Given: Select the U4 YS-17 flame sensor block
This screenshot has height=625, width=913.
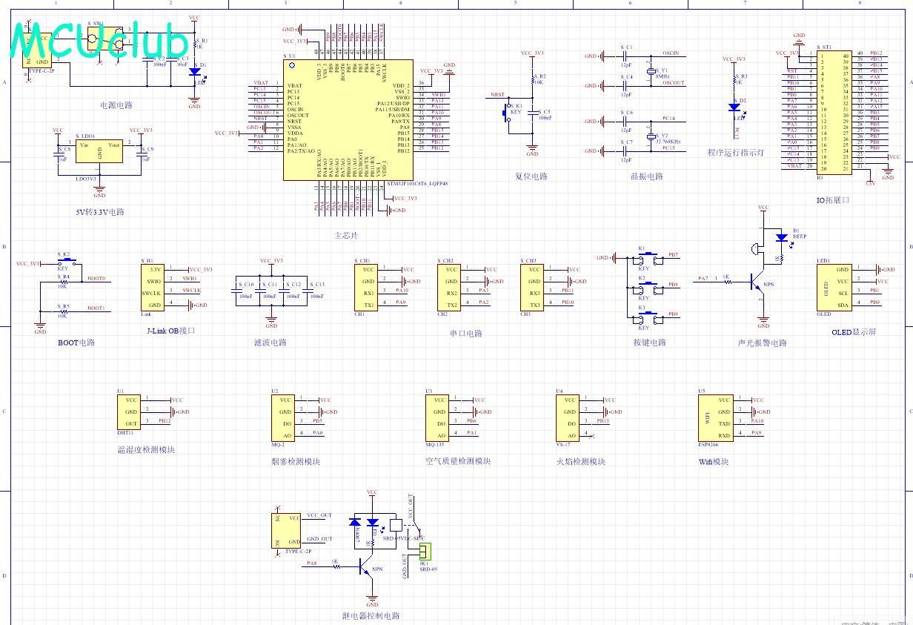Looking at the screenshot, I should point(568,417).
